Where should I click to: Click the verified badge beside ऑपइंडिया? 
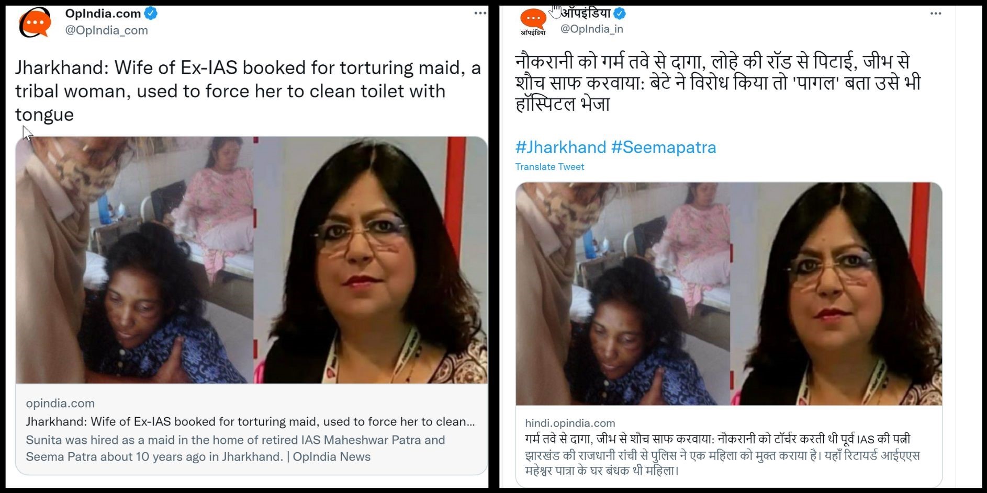pyautogui.click(x=620, y=13)
